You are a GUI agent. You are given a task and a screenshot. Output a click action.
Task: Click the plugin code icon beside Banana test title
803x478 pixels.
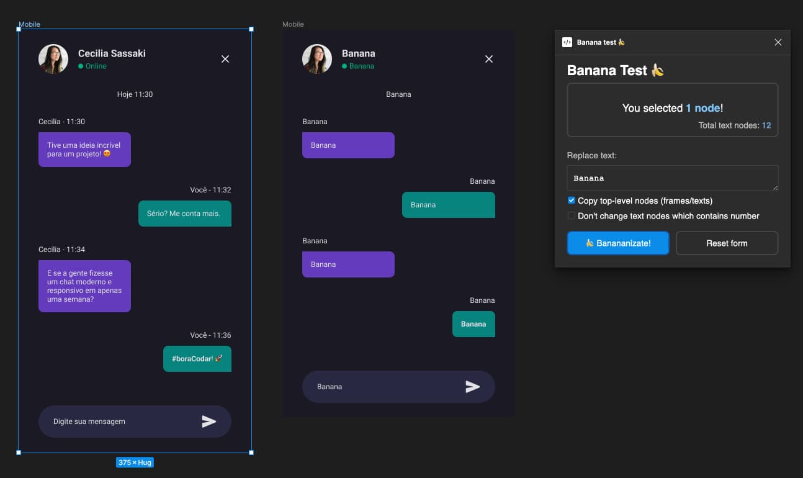[567, 42]
